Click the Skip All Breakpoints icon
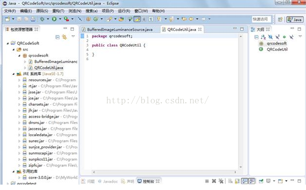 (80, 19)
